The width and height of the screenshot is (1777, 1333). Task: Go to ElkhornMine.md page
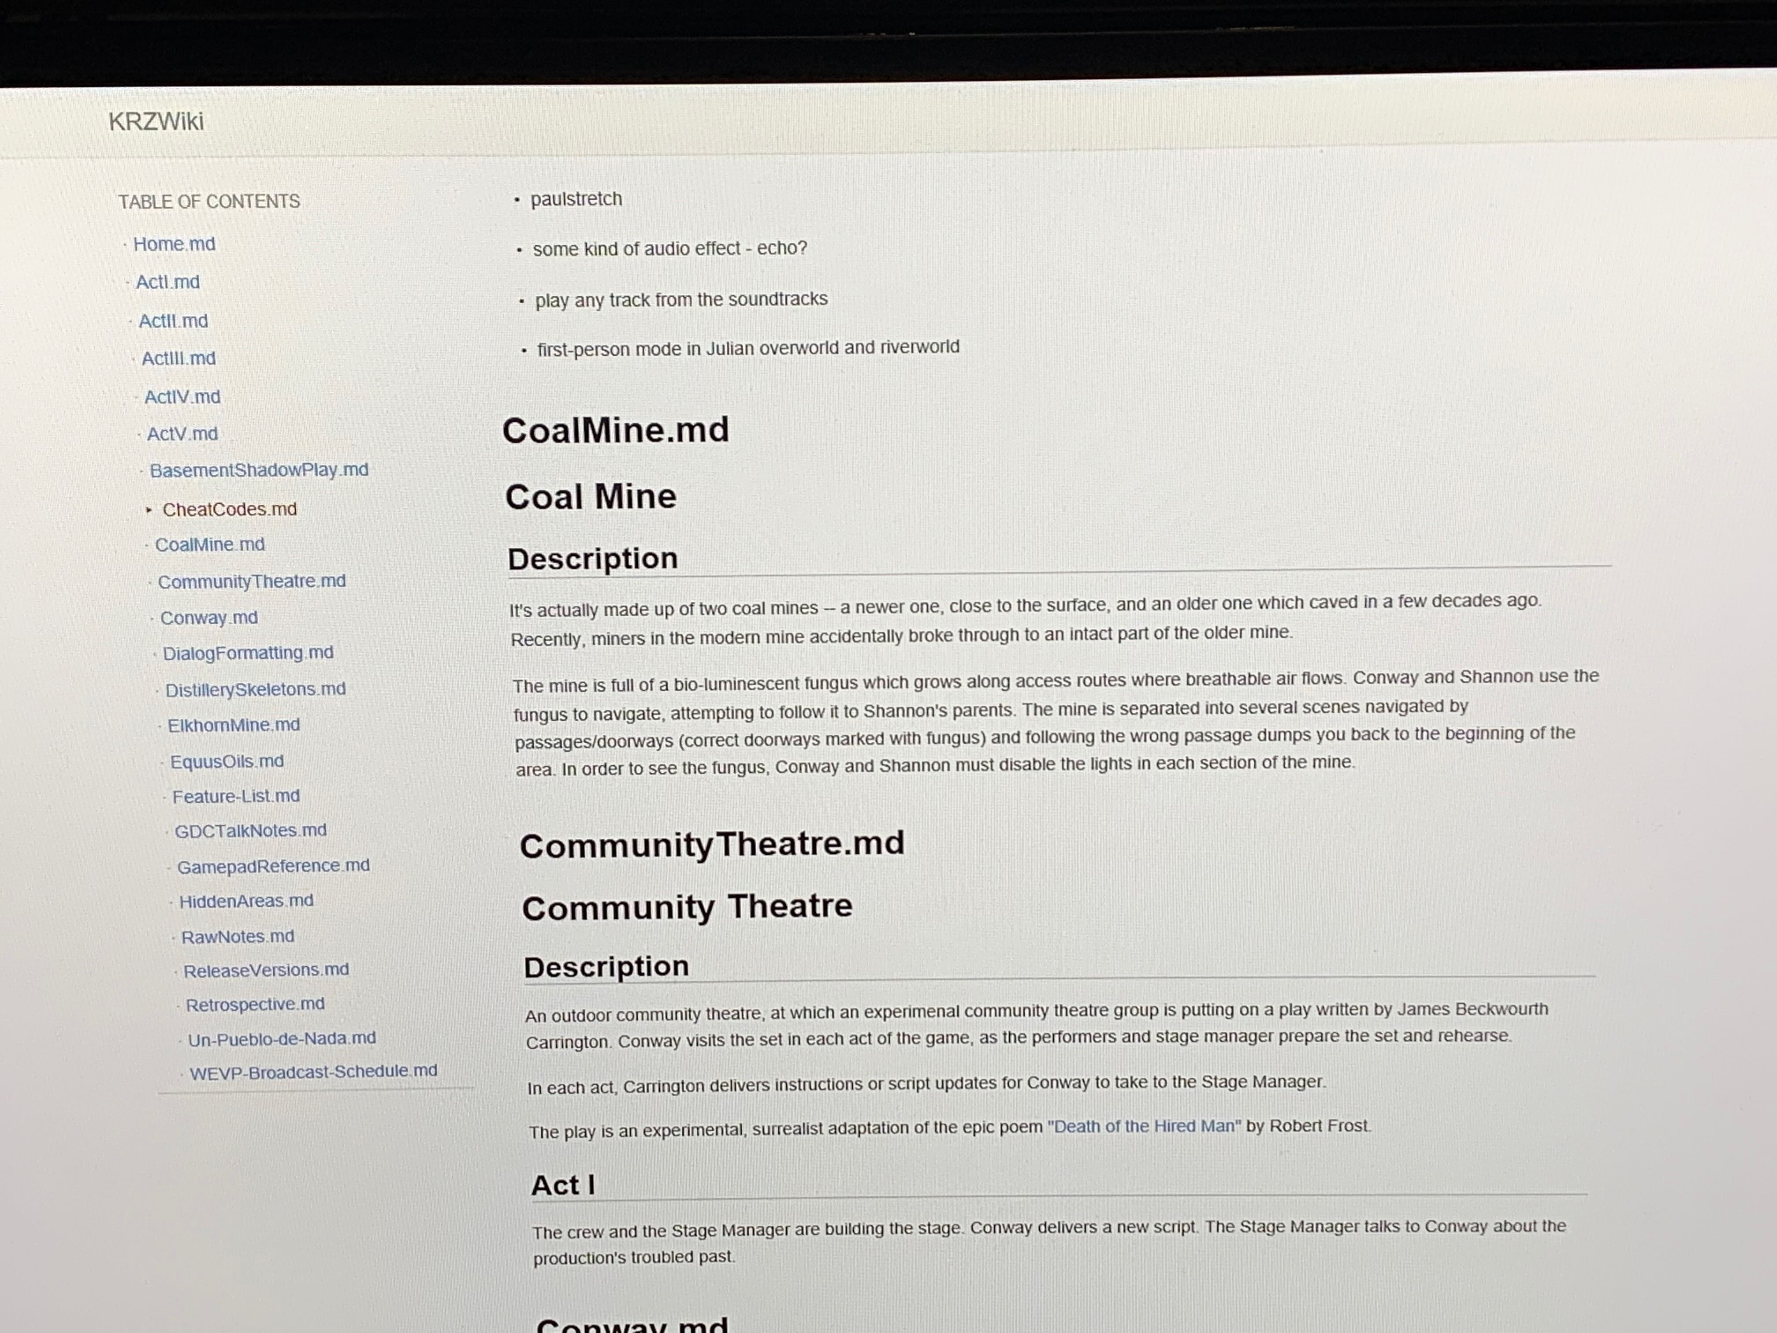234,725
